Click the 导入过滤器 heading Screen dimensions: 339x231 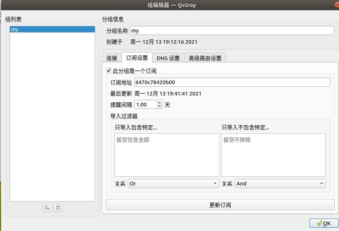point(124,116)
